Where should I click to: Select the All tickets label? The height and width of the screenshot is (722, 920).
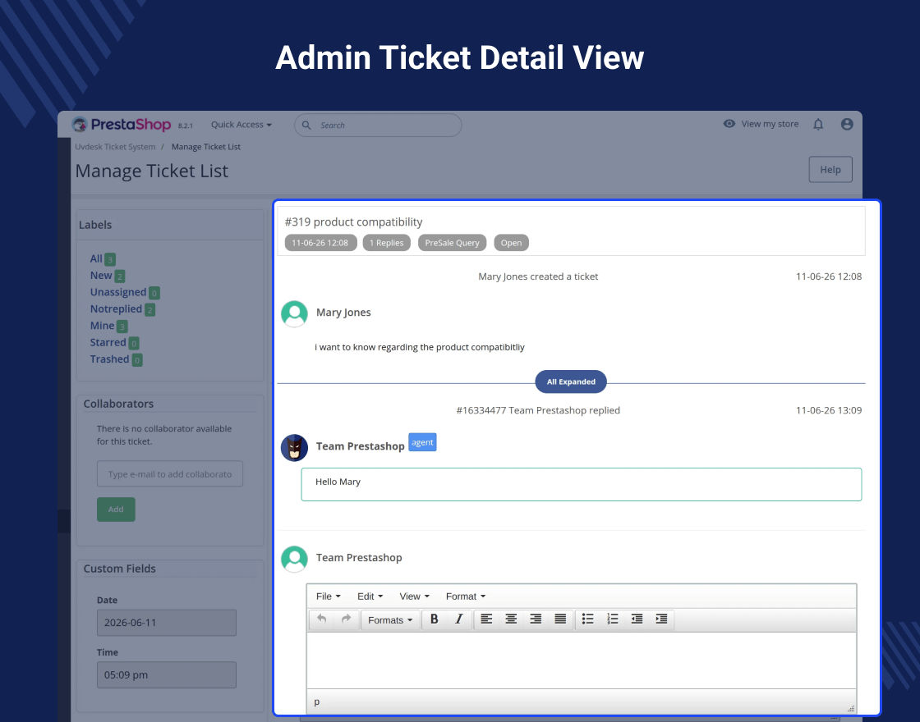96,258
